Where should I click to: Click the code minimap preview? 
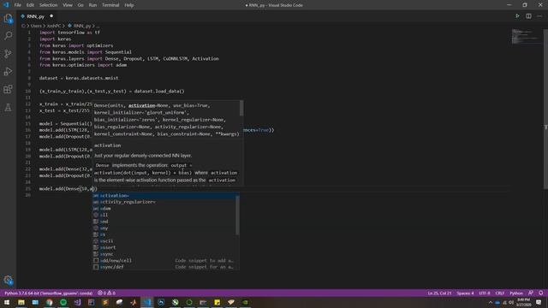(x=527, y=36)
